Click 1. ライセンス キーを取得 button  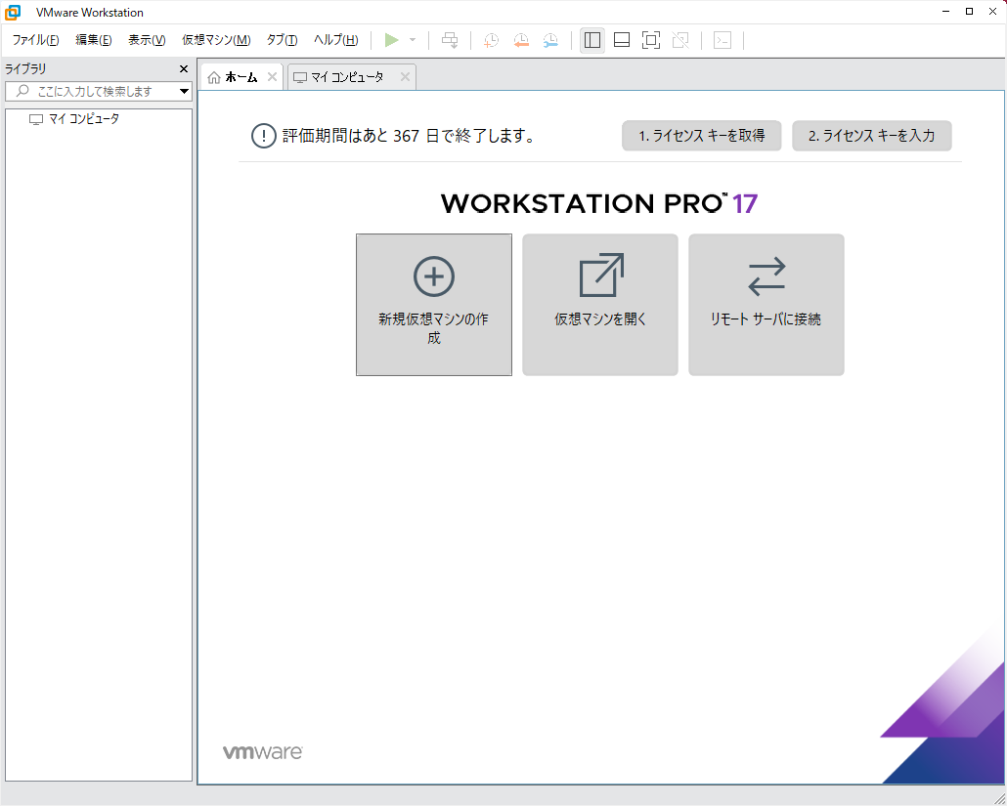pos(701,136)
